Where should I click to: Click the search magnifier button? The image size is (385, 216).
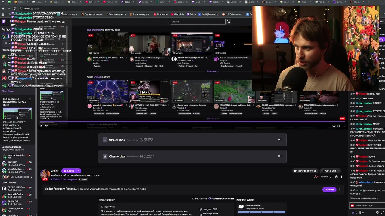228,22
